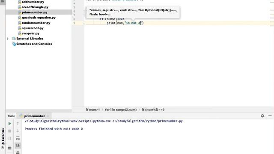Viewport: 274px width, 154px height.
Task: Click breadcrumb 'for i in range(2,num)'
Action: pos(121,110)
